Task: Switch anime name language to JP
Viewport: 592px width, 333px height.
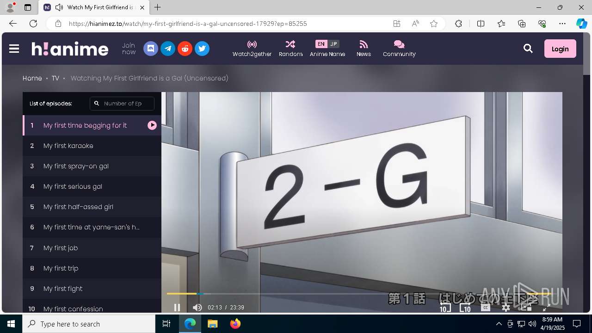Action: coord(333,44)
